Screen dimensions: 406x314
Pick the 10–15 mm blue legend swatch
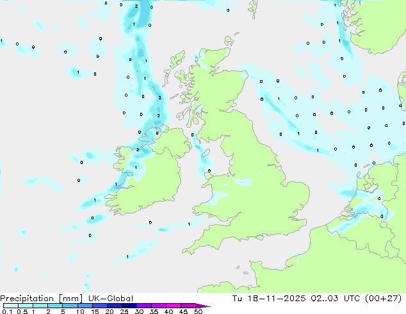(85, 306)
